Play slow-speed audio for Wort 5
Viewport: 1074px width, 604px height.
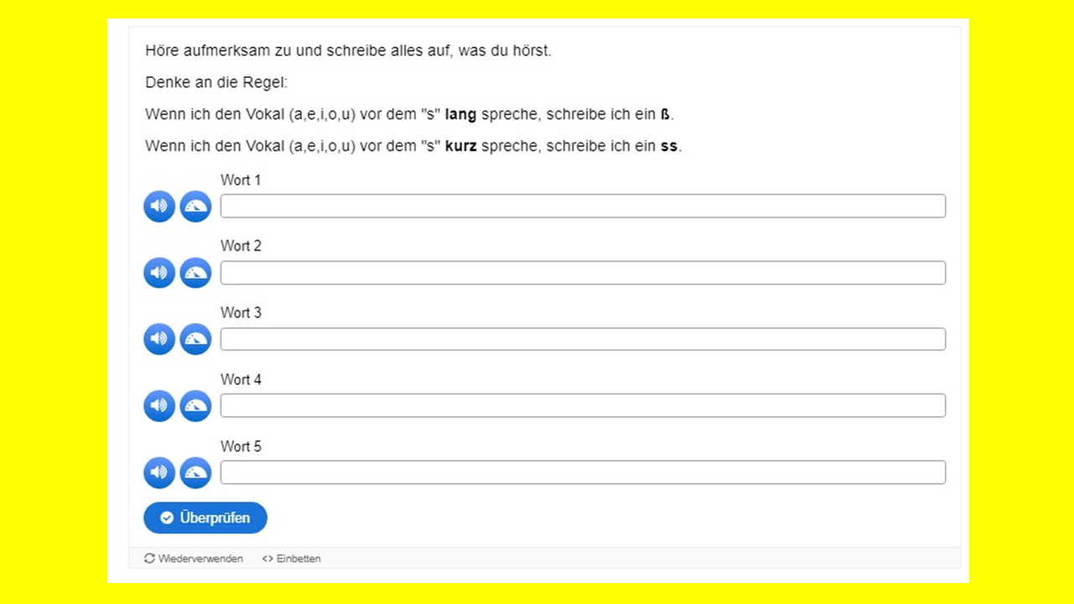(196, 472)
